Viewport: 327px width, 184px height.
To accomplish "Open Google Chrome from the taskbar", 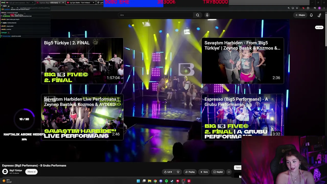I will 155,181.
